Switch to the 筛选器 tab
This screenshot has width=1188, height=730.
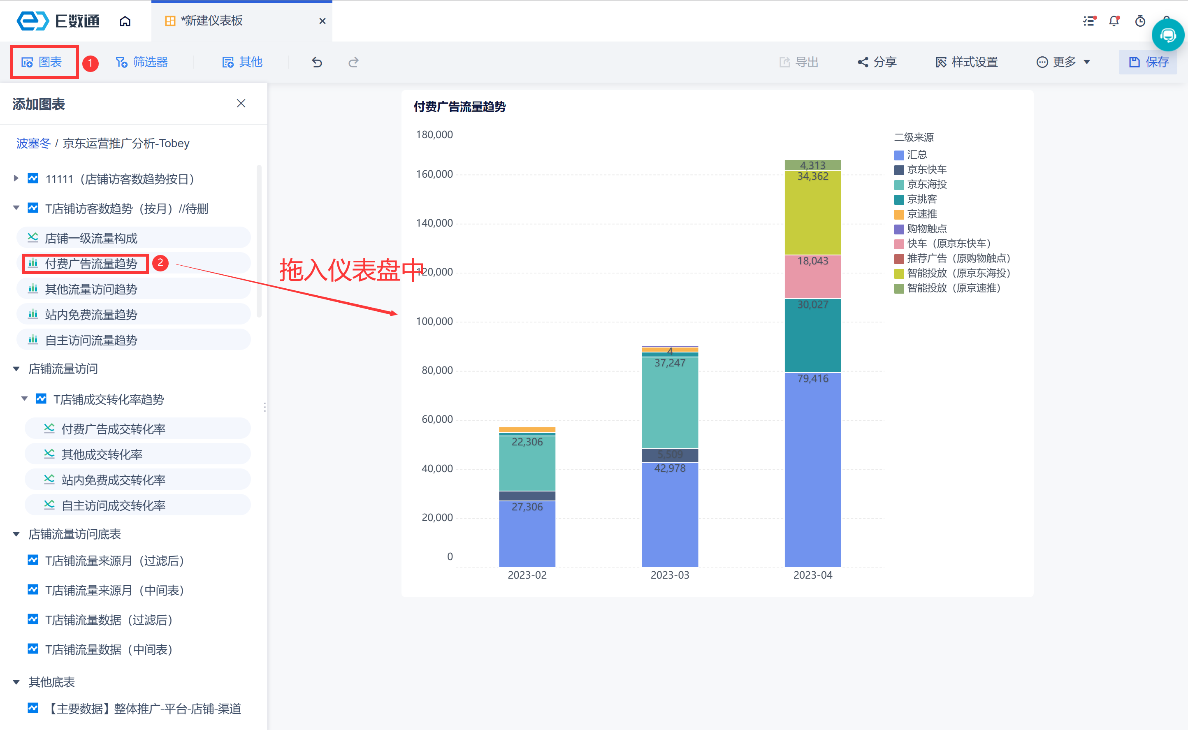142,62
